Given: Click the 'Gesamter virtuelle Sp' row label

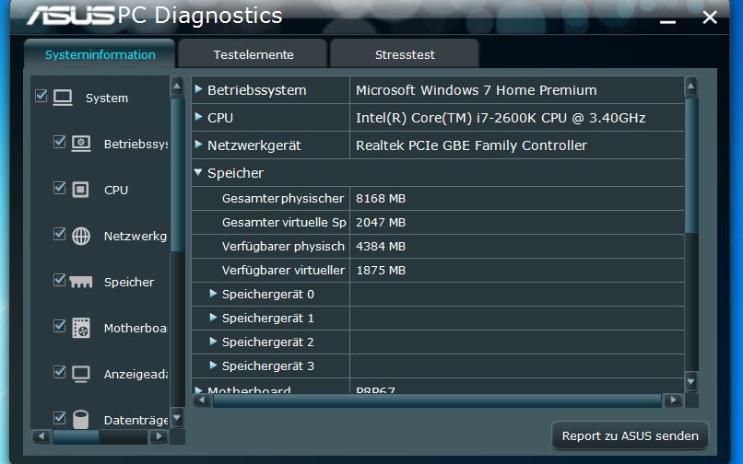Looking at the screenshot, I should tap(284, 223).
